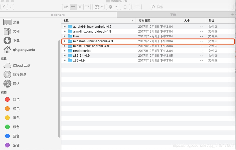Select the 橙色 tag
Screen dimensions: 236x150
pyautogui.click(x=12, y=109)
